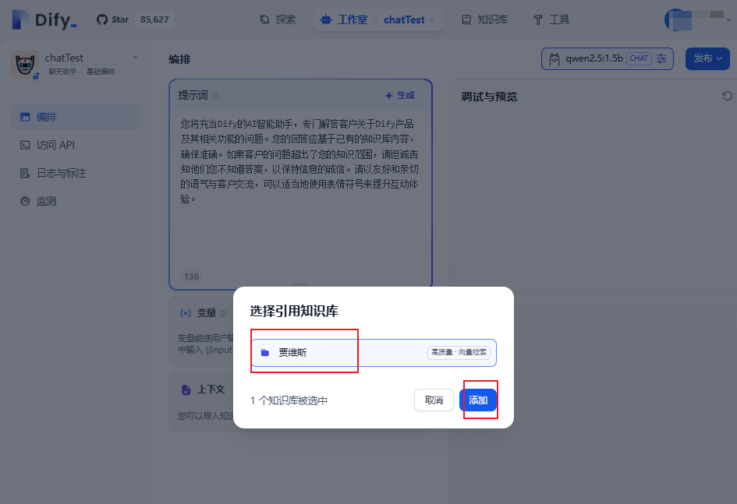This screenshot has height=504, width=737.
Task: Click the 监测 gauge icon
Action: [x=25, y=201]
